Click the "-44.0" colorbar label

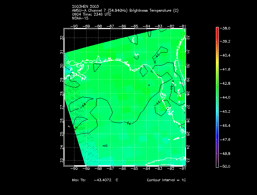(225, 97)
